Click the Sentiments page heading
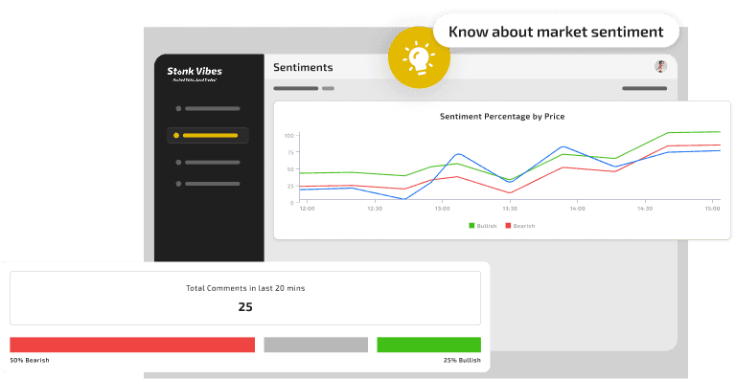 (x=303, y=68)
